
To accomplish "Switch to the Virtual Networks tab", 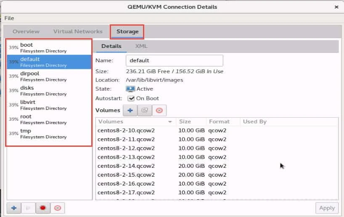I will 78,32.
